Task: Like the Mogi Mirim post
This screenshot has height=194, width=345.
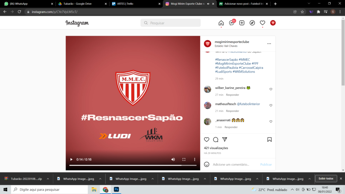Action: click(207, 139)
